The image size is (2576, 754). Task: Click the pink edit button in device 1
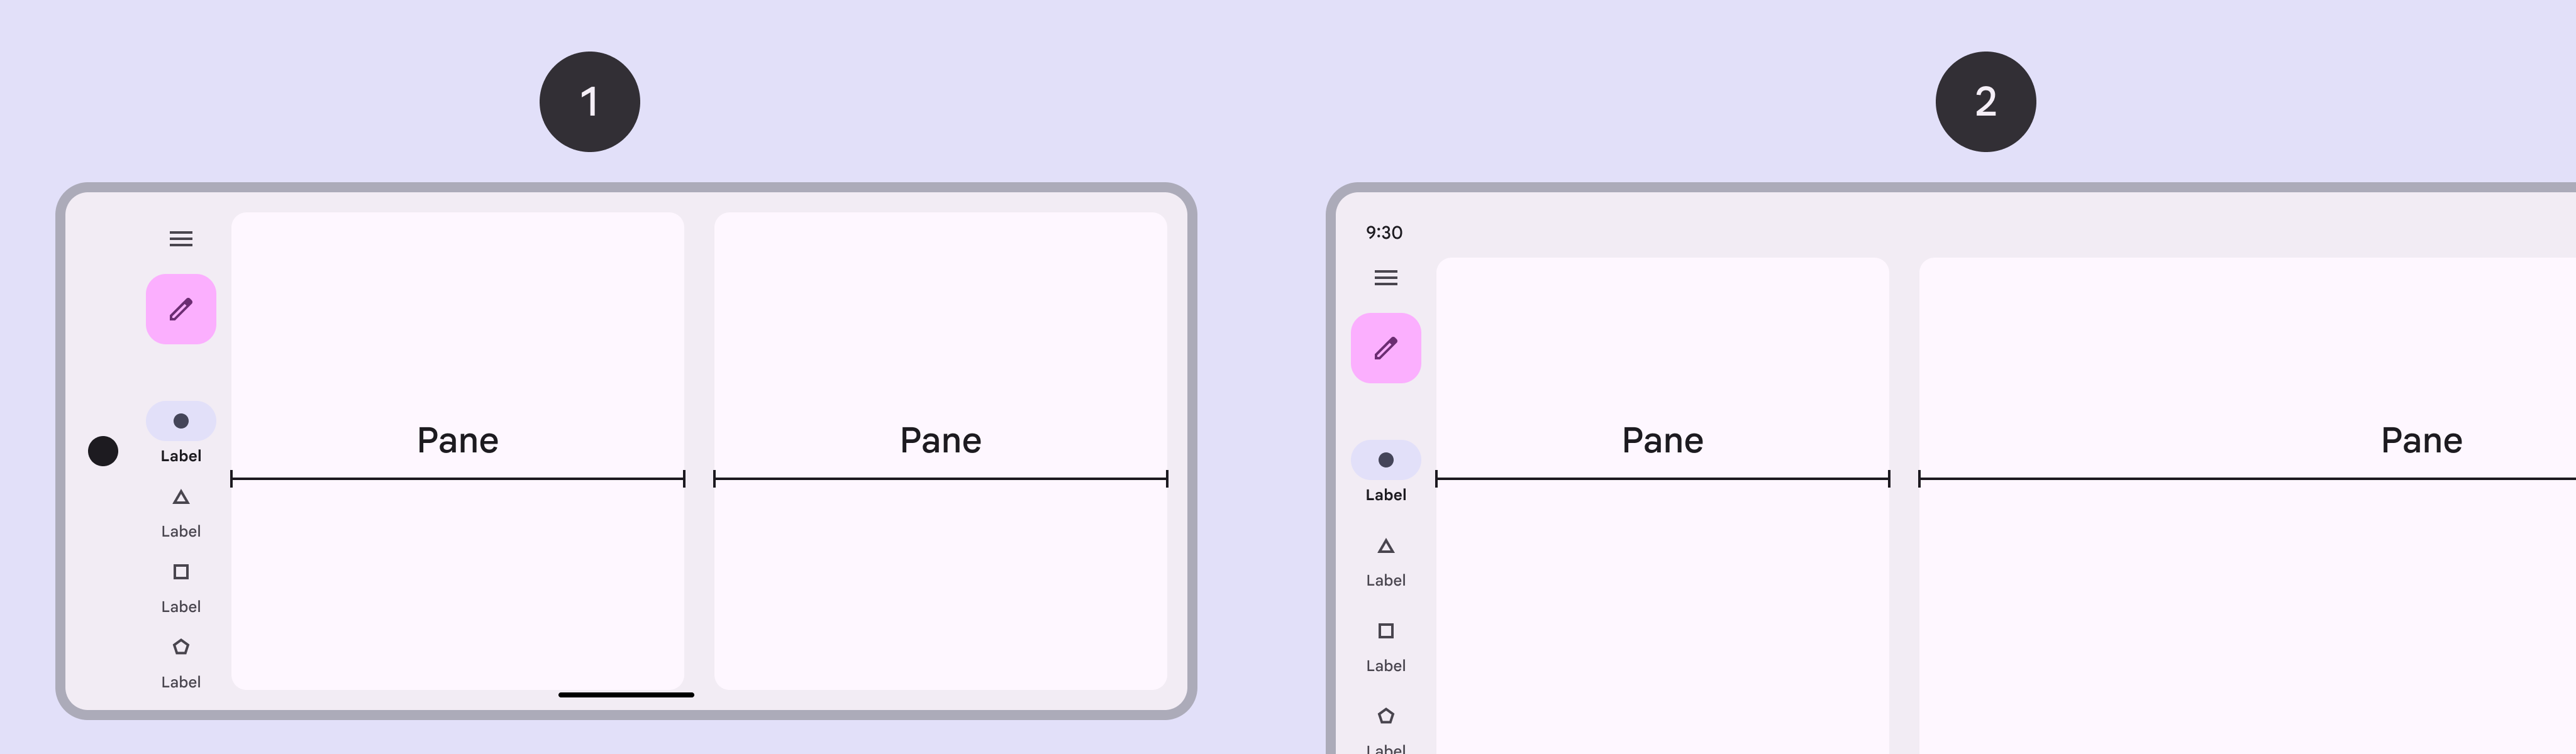click(x=181, y=310)
